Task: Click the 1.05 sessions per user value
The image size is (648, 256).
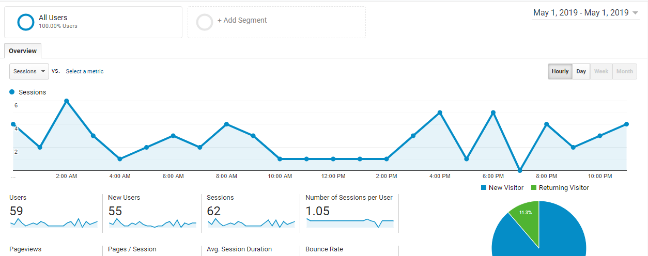Action: 318,211
